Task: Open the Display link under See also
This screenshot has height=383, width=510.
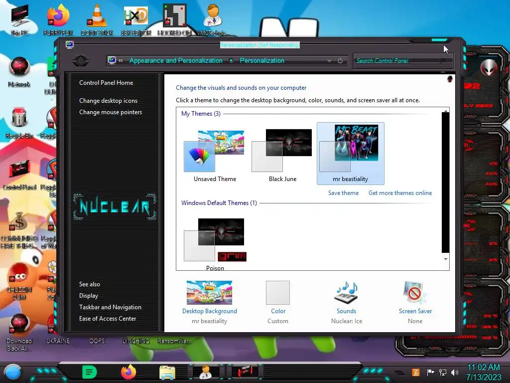Action: [x=89, y=296]
